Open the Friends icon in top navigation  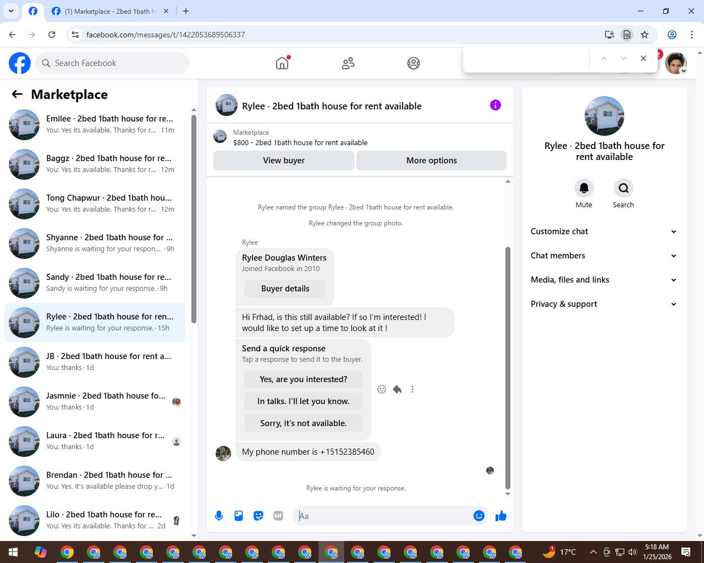pyautogui.click(x=348, y=63)
